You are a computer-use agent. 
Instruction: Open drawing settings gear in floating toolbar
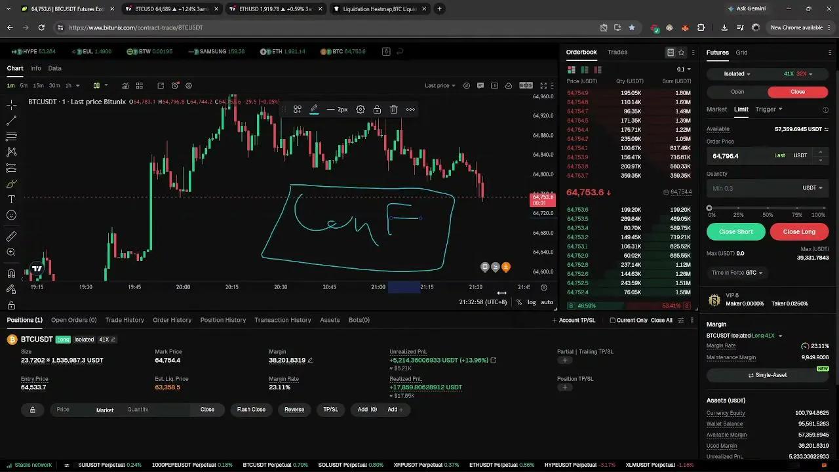361,109
